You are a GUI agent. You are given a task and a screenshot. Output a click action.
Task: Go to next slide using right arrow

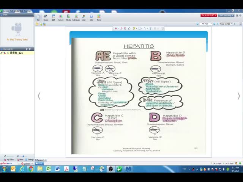tap(238, 96)
